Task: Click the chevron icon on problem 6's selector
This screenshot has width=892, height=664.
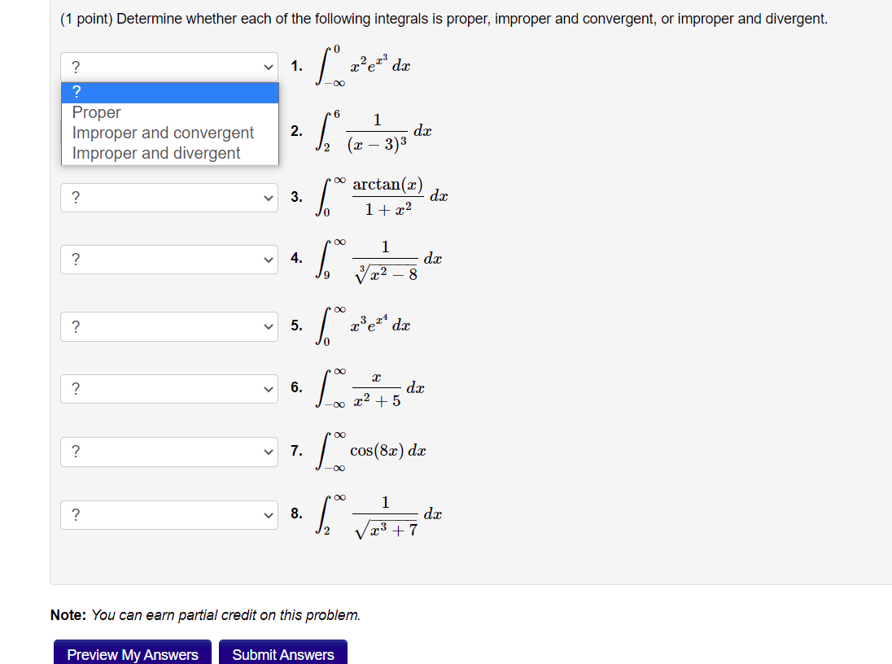Action: 268,389
